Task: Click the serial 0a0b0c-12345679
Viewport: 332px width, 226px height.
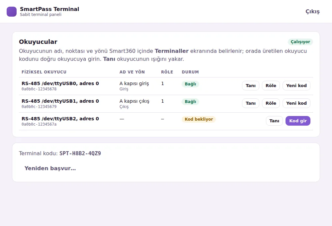Action: coord(39,107)
